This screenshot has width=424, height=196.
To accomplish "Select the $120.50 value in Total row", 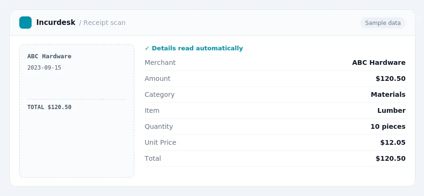I will coord(391,158).
